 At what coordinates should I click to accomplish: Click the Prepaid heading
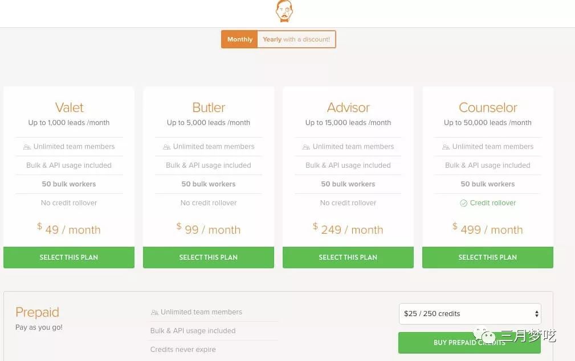click(37, 312)
